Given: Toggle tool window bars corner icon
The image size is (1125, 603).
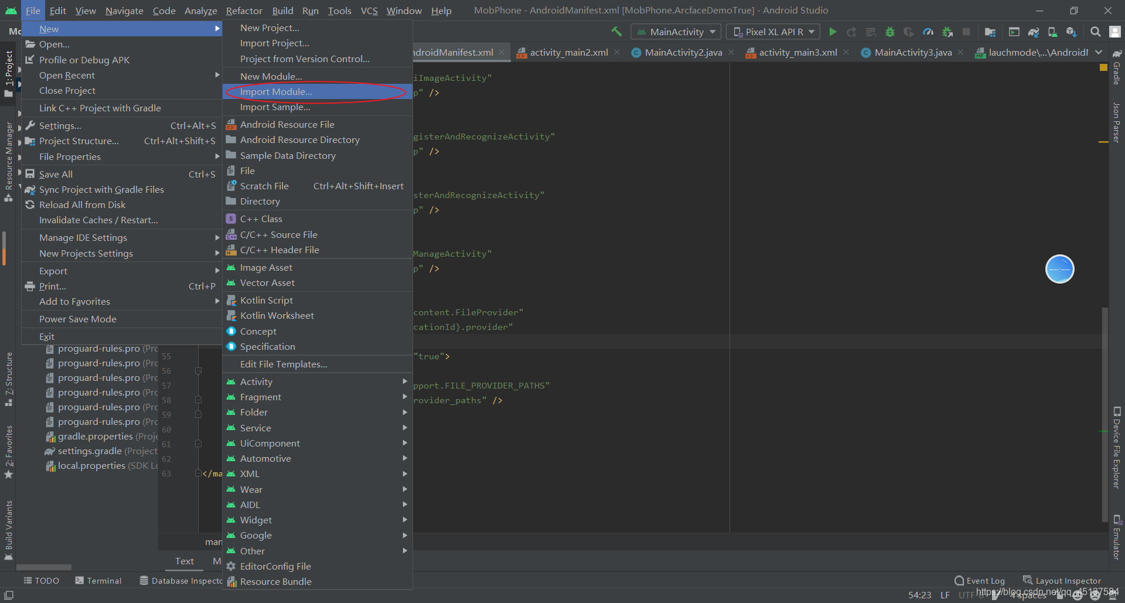Looking at the screenshot, I should [9, 595].
